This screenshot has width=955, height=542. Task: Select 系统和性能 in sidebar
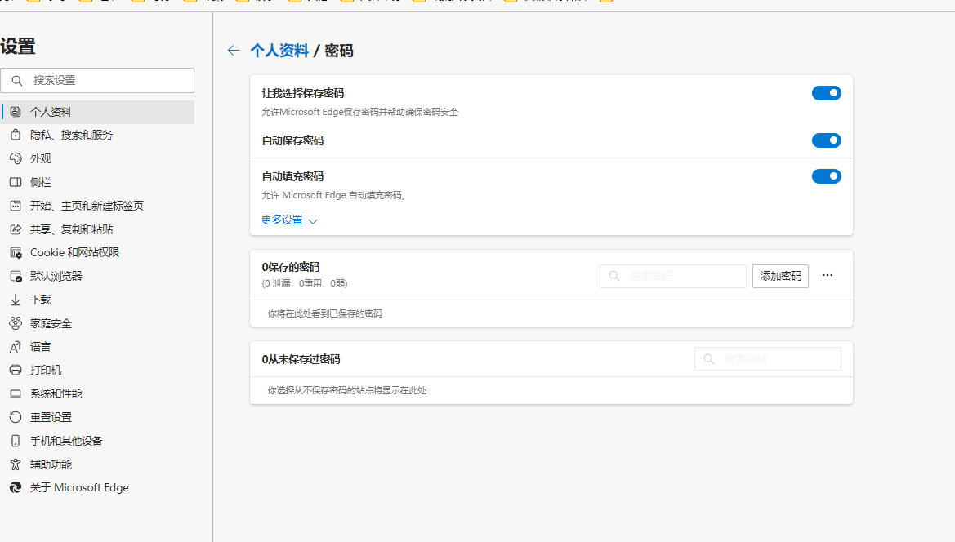click(x=97, y=394)
